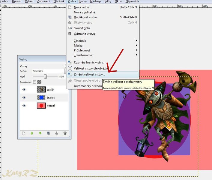Open the Filtry menu
This screenshot has height=180, width=212.
click(108, 1)
